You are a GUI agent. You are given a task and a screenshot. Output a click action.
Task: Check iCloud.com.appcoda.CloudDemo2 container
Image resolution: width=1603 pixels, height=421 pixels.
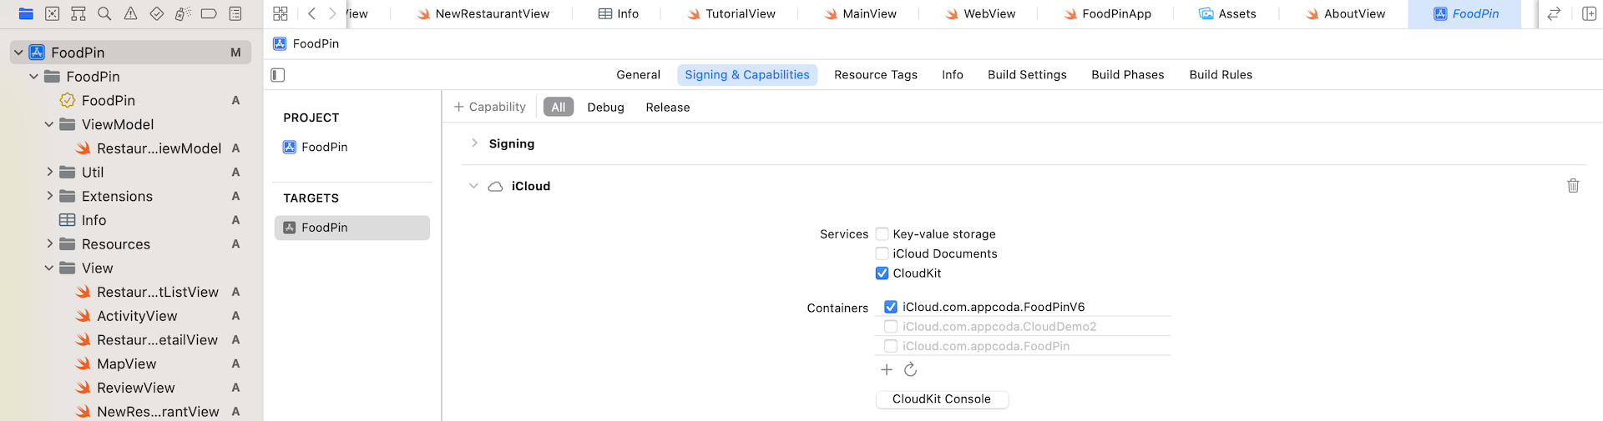click(891, 327)
